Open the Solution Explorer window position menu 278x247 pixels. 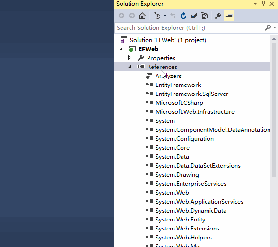[255, 4]
